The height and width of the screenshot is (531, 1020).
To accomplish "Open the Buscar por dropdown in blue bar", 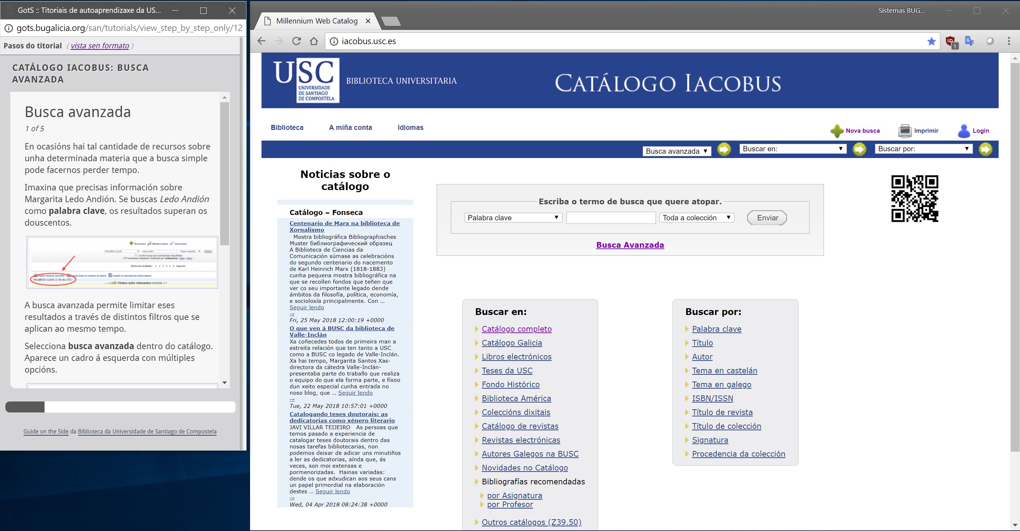I will click(x=923, y=149).
